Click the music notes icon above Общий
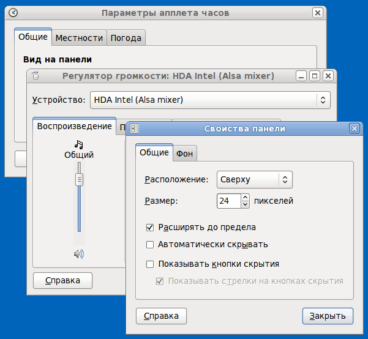368x339 pixels. pyautogui.click(x=79, y=144)
